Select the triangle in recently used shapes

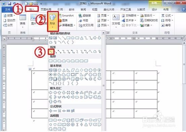82,38
